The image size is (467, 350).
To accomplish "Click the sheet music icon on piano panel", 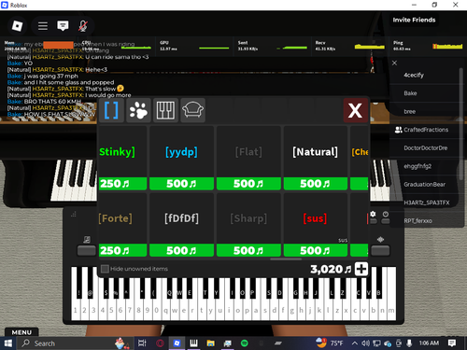I will (x=87, y=239).
